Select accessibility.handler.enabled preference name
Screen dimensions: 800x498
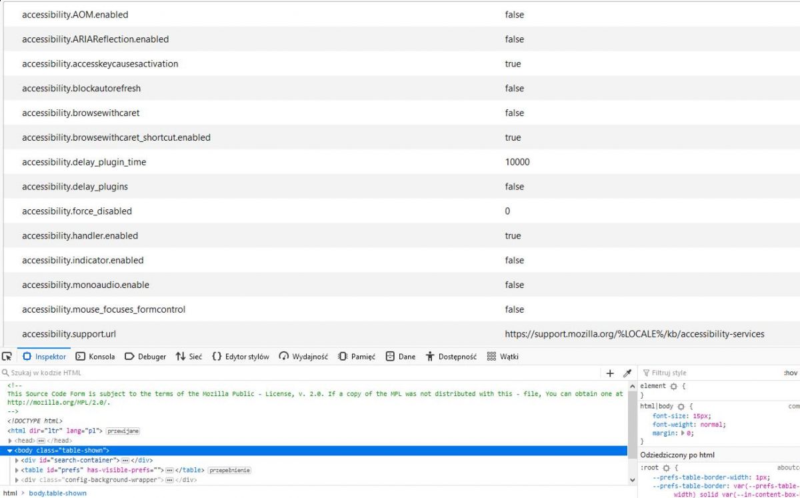tap(80, 236)
